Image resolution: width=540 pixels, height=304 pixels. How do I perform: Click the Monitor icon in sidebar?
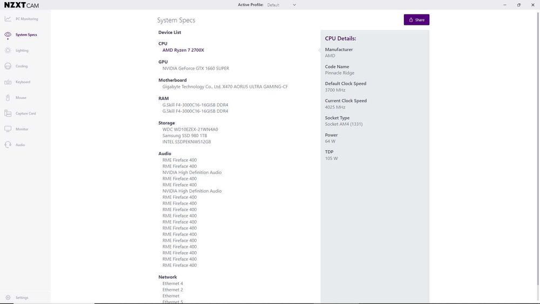click(8, 129)
